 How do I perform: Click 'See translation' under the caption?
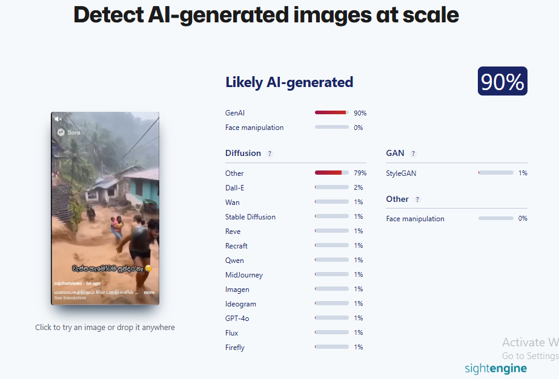tap(70, 298)
